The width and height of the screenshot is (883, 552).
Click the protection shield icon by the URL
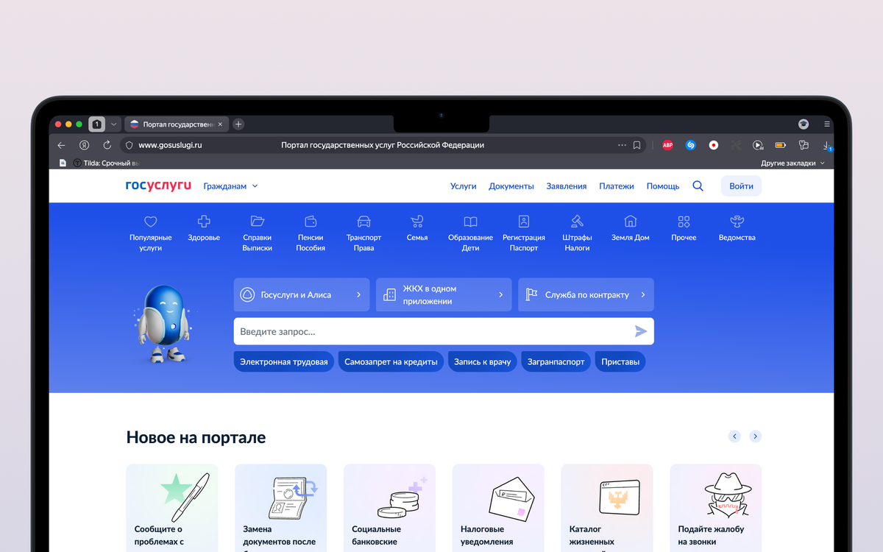click(129, 145)
